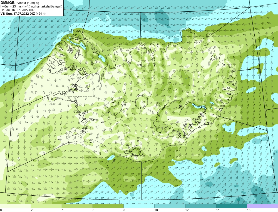
Task: Click the DMI/IGB title text
Action: [8, 3]
